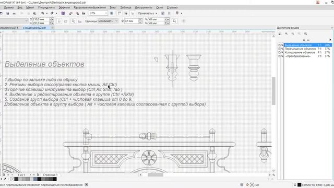Toggle magnifier icon of the Копирование объектов view
The image size is (334, 188).
(282, 52)
